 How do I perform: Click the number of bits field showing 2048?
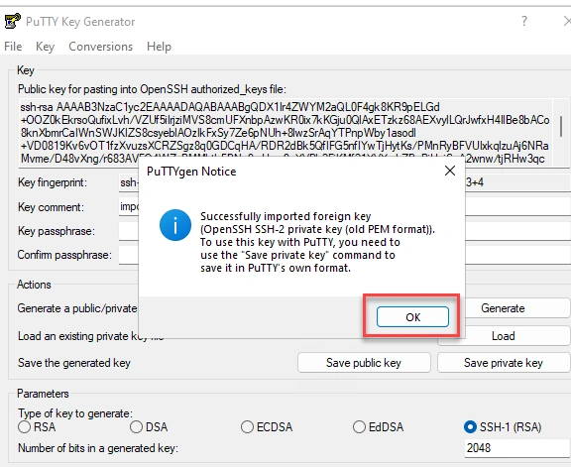tap(517, 448)
